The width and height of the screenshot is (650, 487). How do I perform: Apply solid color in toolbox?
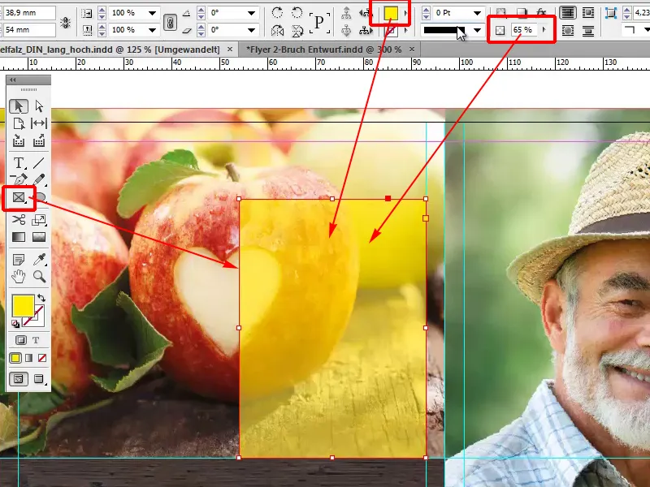point(15,358)
